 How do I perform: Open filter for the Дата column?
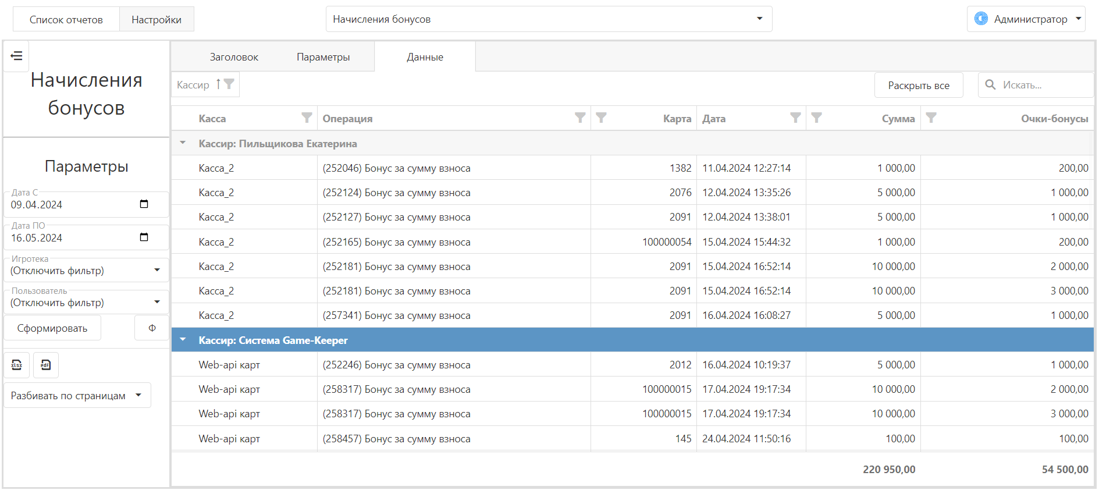coord(795,118)
